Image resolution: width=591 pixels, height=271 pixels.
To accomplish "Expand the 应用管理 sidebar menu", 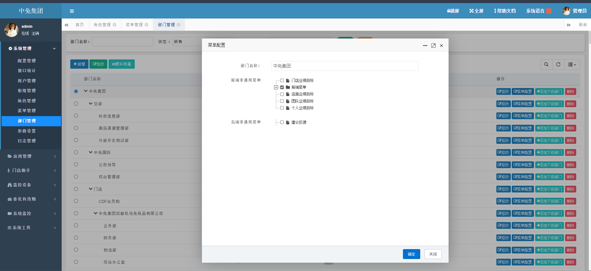I will [x=31, y=156].
